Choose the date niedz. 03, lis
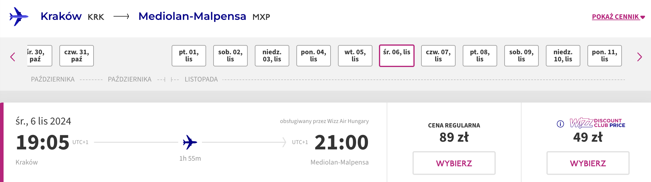 272,56
